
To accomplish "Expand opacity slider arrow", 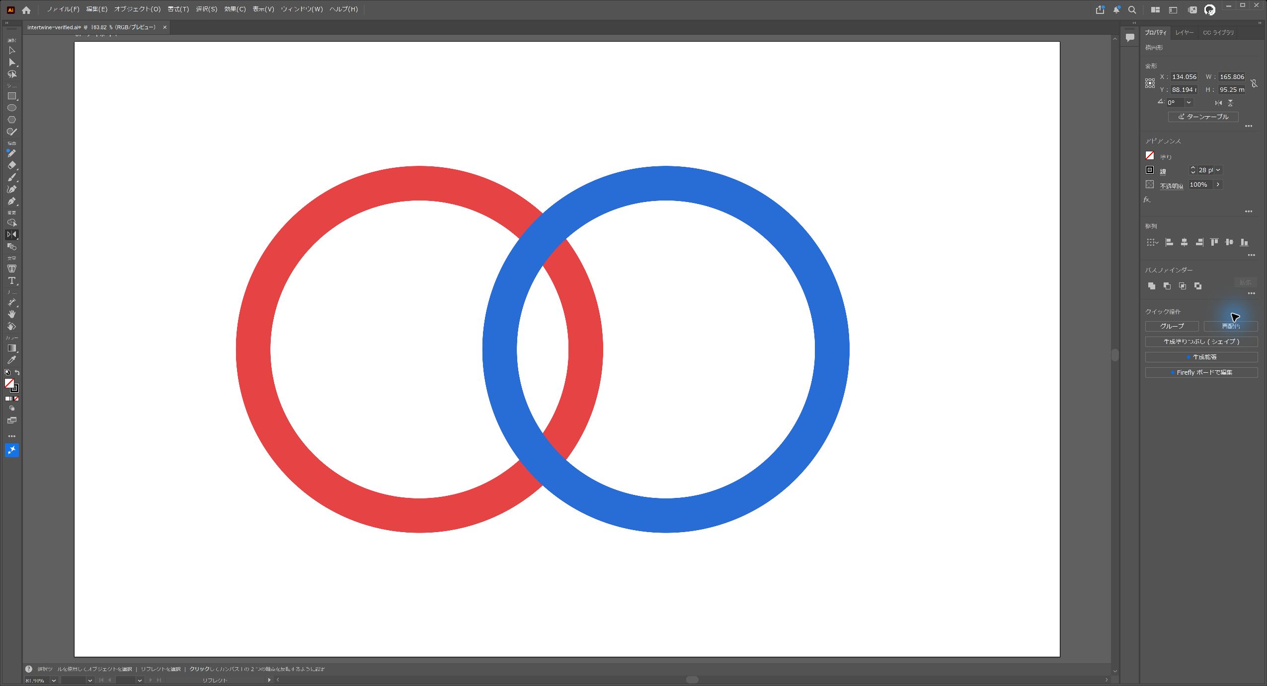I will point(1218,185).
